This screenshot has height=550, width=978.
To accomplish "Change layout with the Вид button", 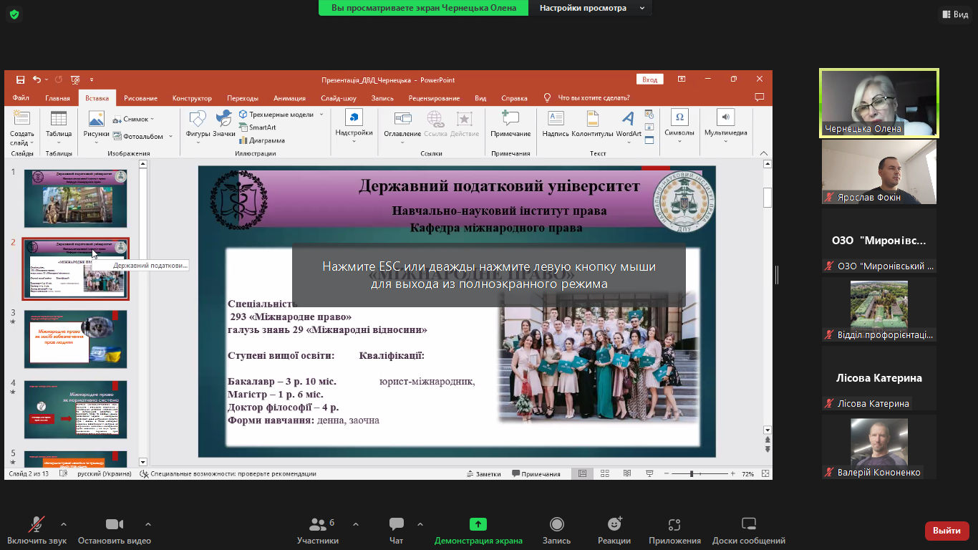I will pyautogui.click(x=954, y=14).
